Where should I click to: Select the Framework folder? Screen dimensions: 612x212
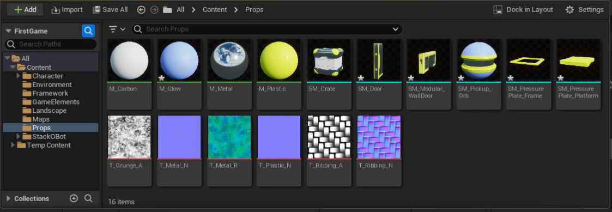click(x=50, y=93)
